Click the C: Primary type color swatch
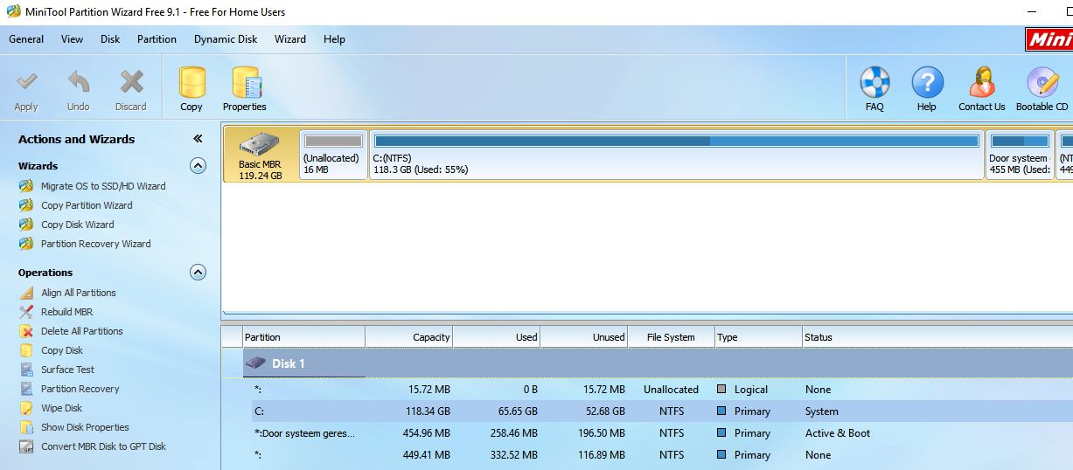Image resolution: width=1073 pixels, height=470 pixels. pos(722,411)
